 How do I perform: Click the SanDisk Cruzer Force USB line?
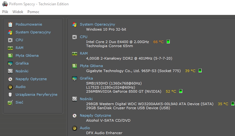tap(128, 108)
